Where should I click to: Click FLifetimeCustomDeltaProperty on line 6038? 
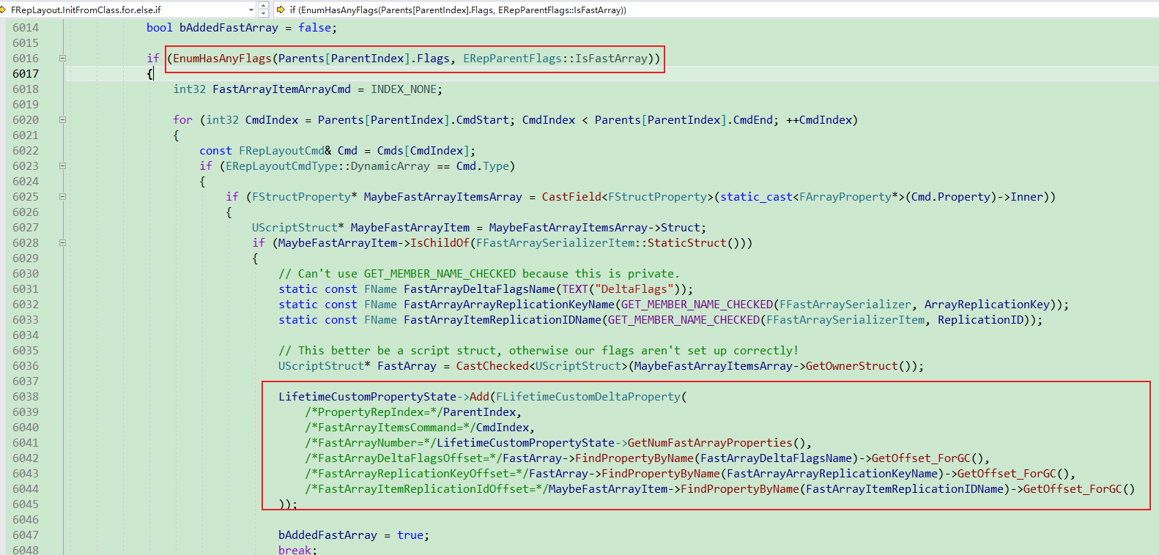588,397
